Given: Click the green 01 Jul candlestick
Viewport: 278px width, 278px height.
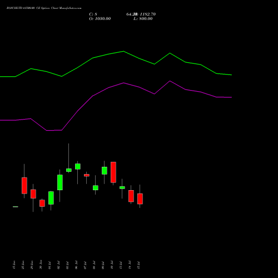Looking at the screenshot, I should (x=51, y=198).
